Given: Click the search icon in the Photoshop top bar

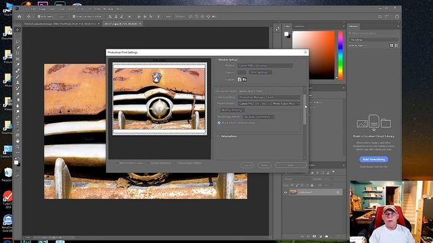Looking at the screenshot, I should pos(380,16).
